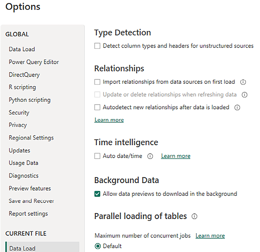Open Preview features options

(x=30, y=188)
